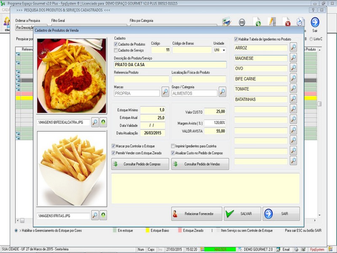This screenshot has width=337, height=253.
Task: Search ingredient next to BIFE CARNE field
Action: (293, 78)
